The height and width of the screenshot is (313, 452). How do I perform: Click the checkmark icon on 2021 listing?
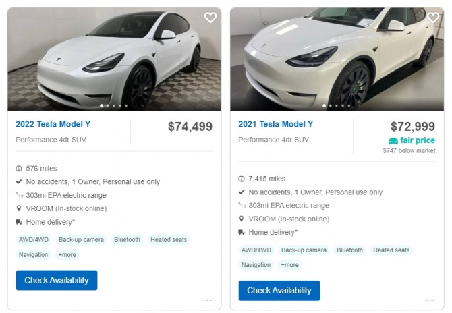click(242, 192)
